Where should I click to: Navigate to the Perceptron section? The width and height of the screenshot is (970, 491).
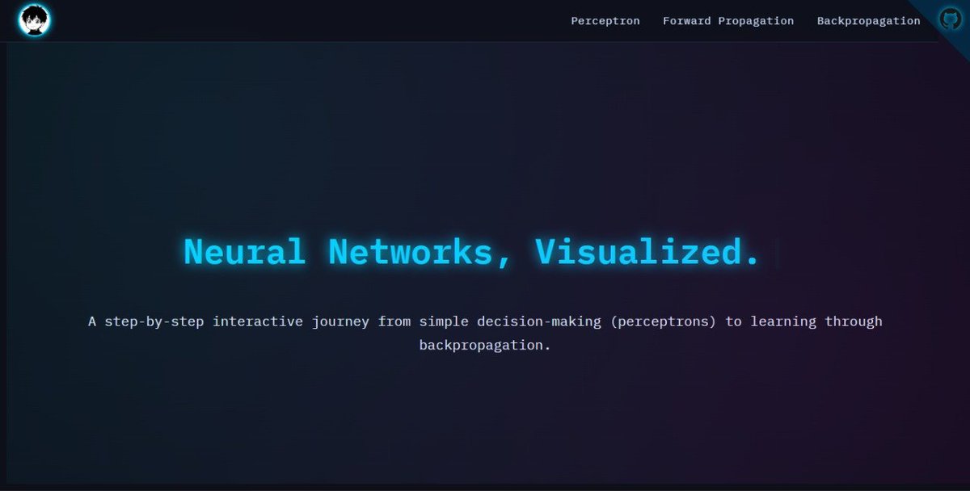point(605,20)
